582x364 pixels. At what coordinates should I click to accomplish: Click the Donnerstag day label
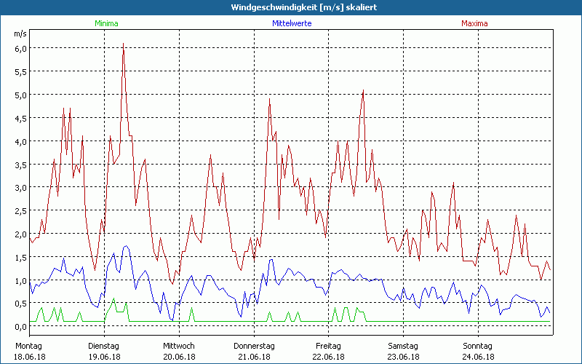coord(254,346)
